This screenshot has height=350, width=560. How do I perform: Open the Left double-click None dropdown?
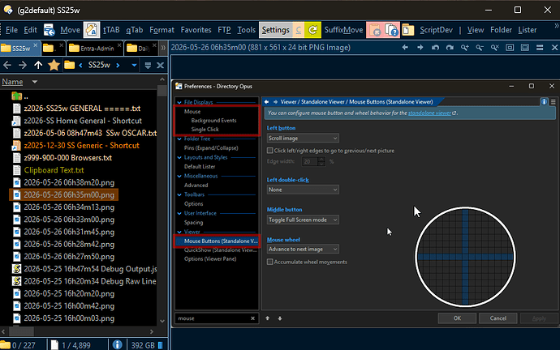(x=303, y=190)
